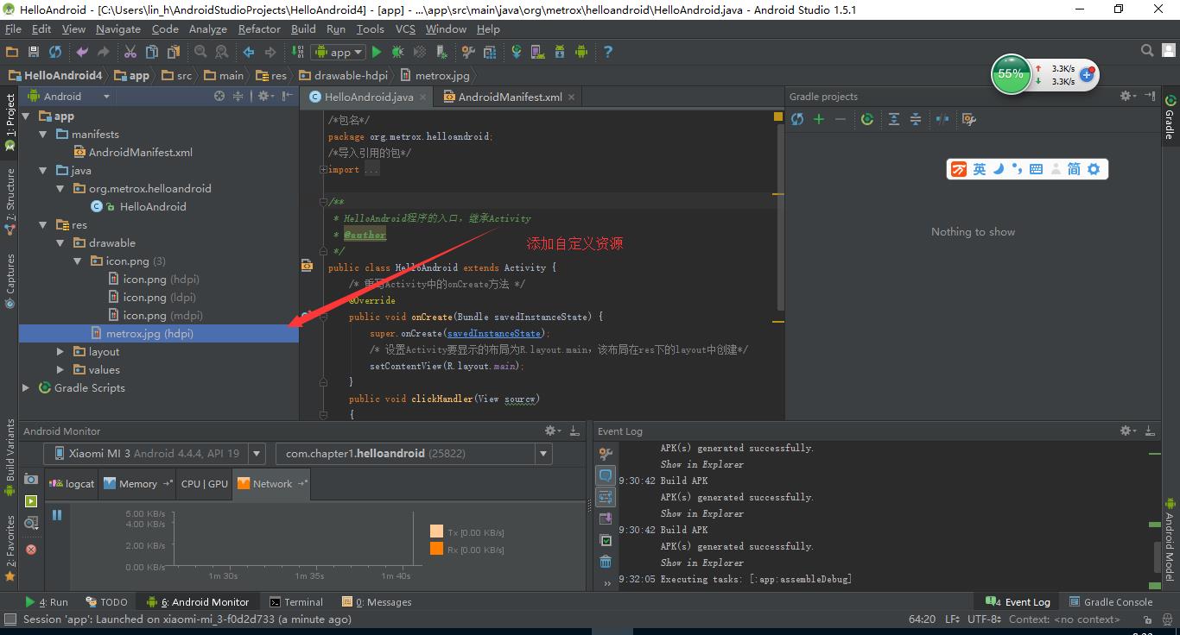This screenshot has height=635, width=1180.
Task: Collapse the manifests tree node
Action: click(x=43, y=134)
